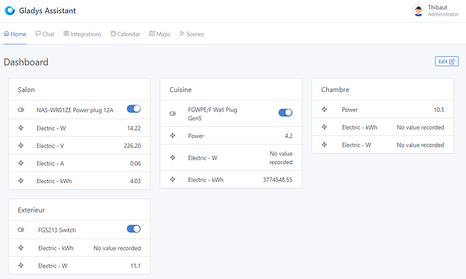This screenshot has width=466, height=279.
Task: Click the switch icon beside FGS213 Switch
Action: (21, 230)
